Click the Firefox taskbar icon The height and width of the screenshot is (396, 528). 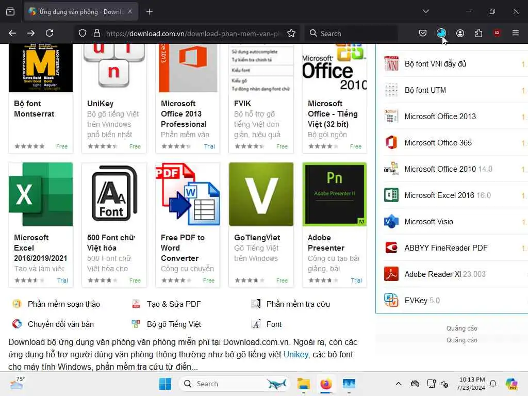coord(326,384)
